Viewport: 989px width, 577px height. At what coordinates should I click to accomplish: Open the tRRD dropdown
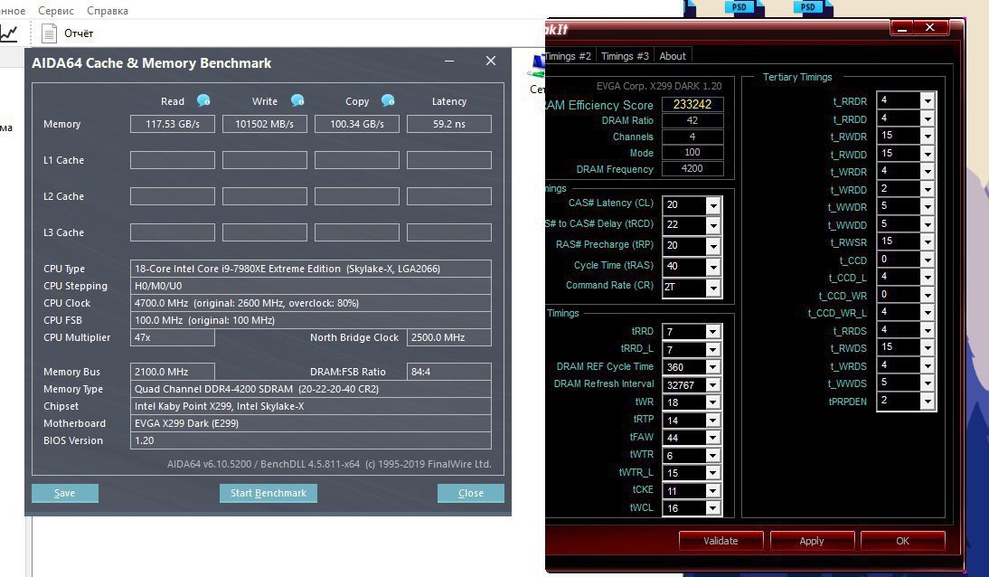712,332
